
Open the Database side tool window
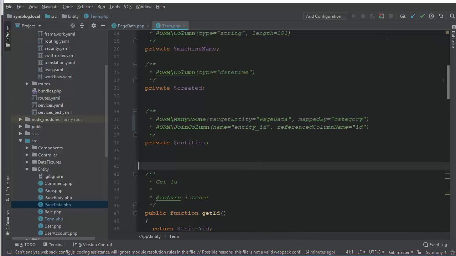tap(454, 37)
